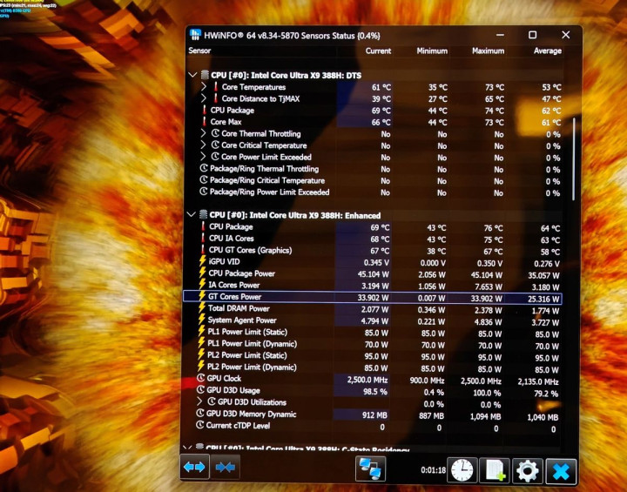This screenshot has width=627, height=492.
Task: Collapse the CPU Enhanced sensor group
Action: 191,215
